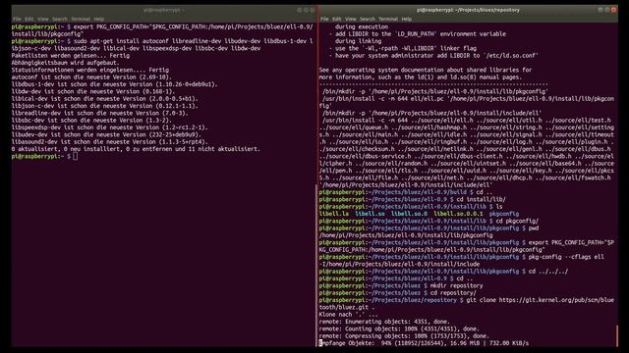This screenshot has width=629, height=353.
Task: Open Edit menu in left terminal window
Action: [x=29, y=19]
